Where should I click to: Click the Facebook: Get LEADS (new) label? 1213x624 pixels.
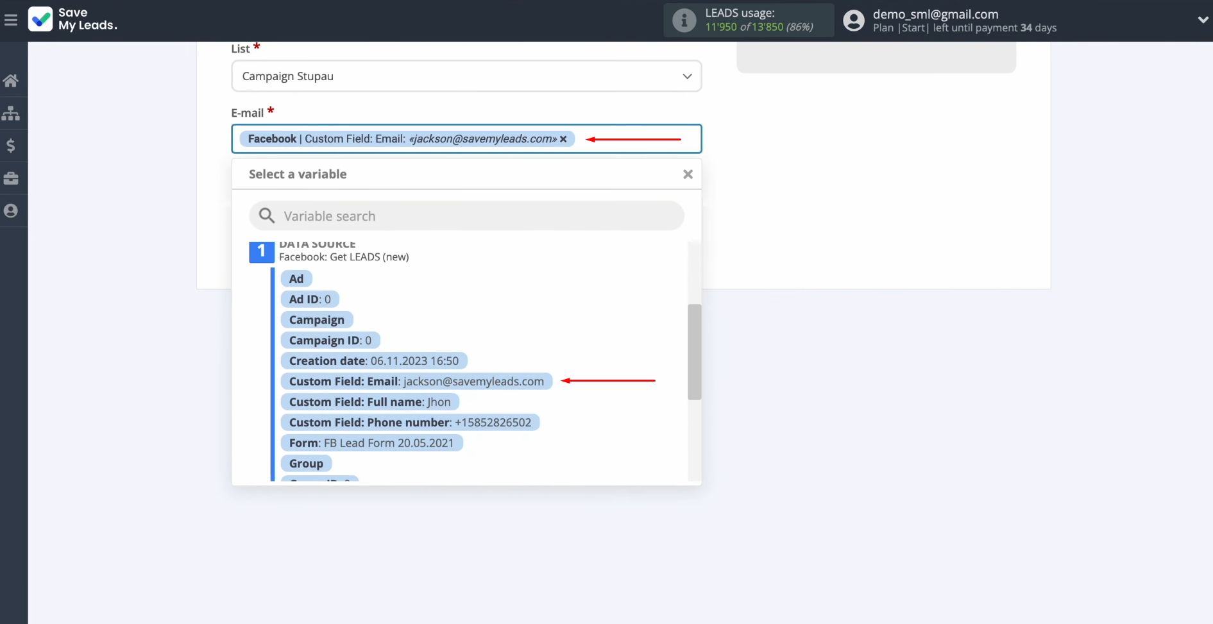(x=344, y=257)
